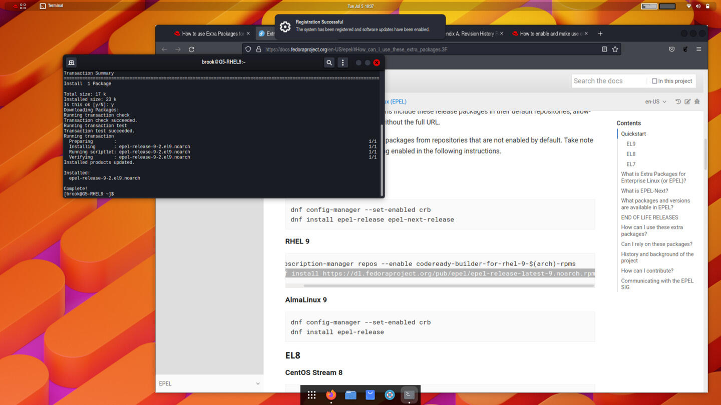Bookmark this page with the star icon
Screen dimensions: 721x405
tap(615, 49)
